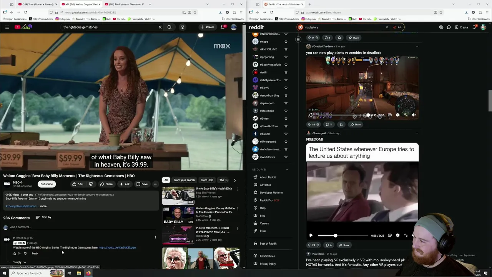This screenshot has width=492, height=277.
Task: Open options for Health Elixir video
Action: click(x=238, y=189)
